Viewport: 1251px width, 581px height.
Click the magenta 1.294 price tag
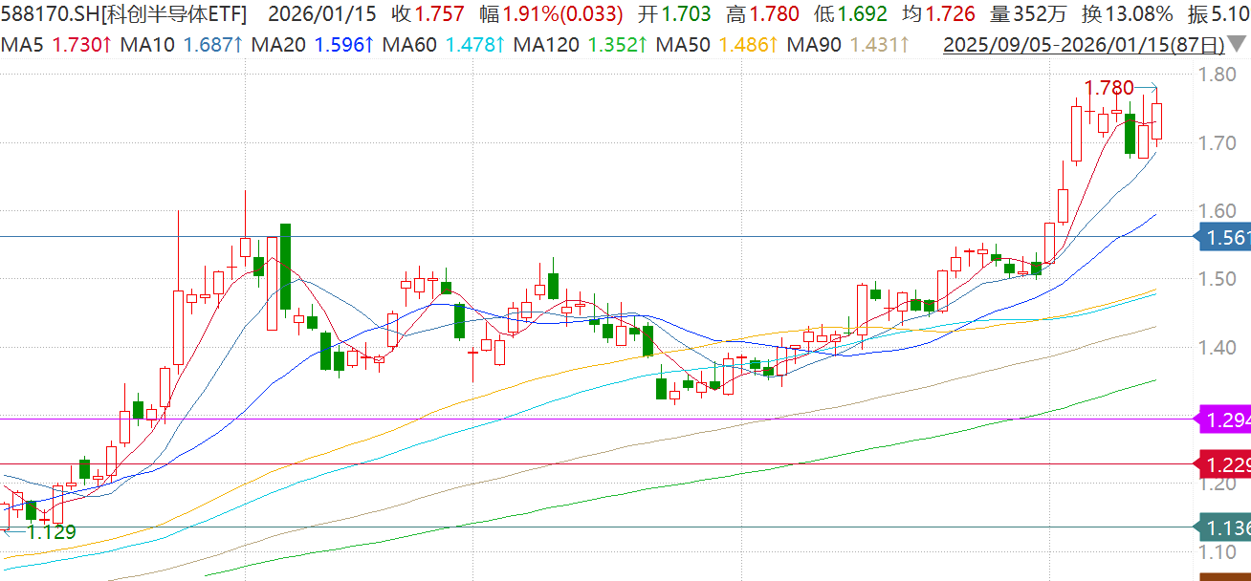click(x=1223, y=419)
